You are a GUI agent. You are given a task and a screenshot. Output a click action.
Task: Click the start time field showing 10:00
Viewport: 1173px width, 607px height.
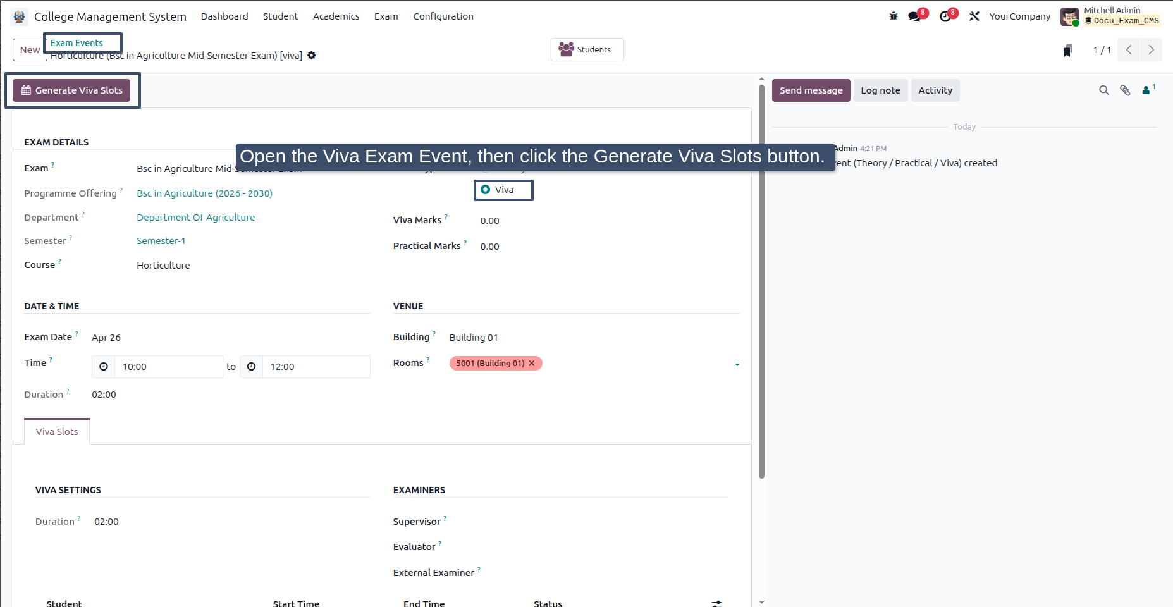pos(169,367)
